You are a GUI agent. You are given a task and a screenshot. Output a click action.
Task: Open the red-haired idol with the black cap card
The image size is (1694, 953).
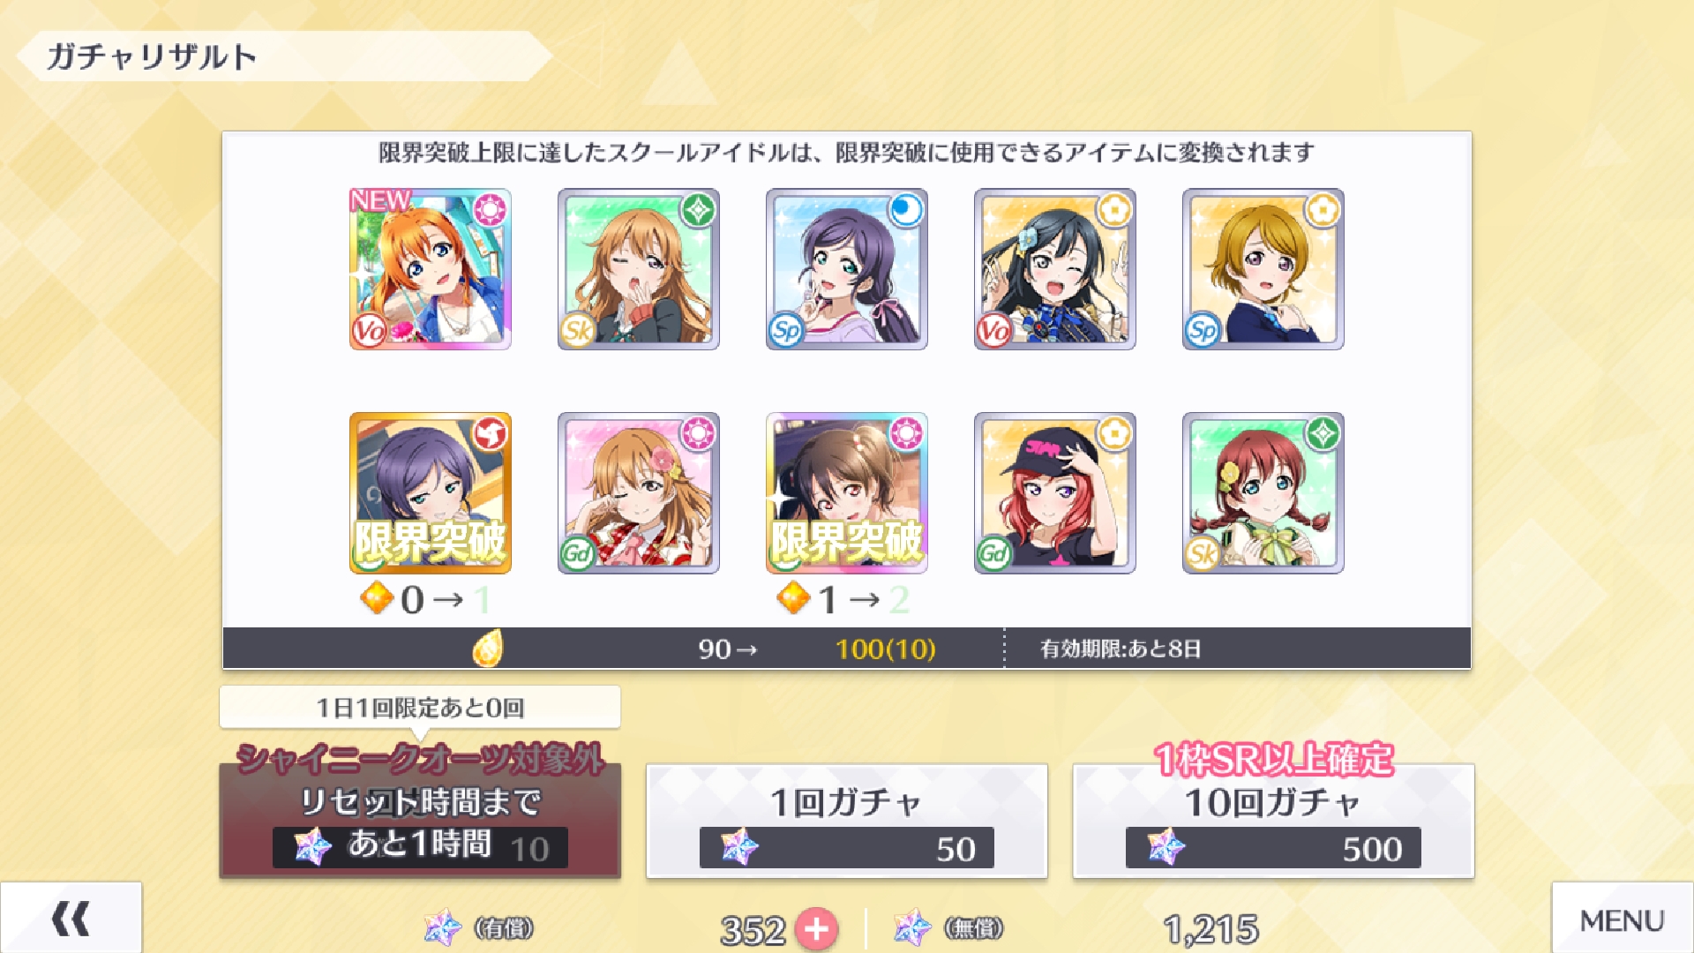pos(1055,493)
